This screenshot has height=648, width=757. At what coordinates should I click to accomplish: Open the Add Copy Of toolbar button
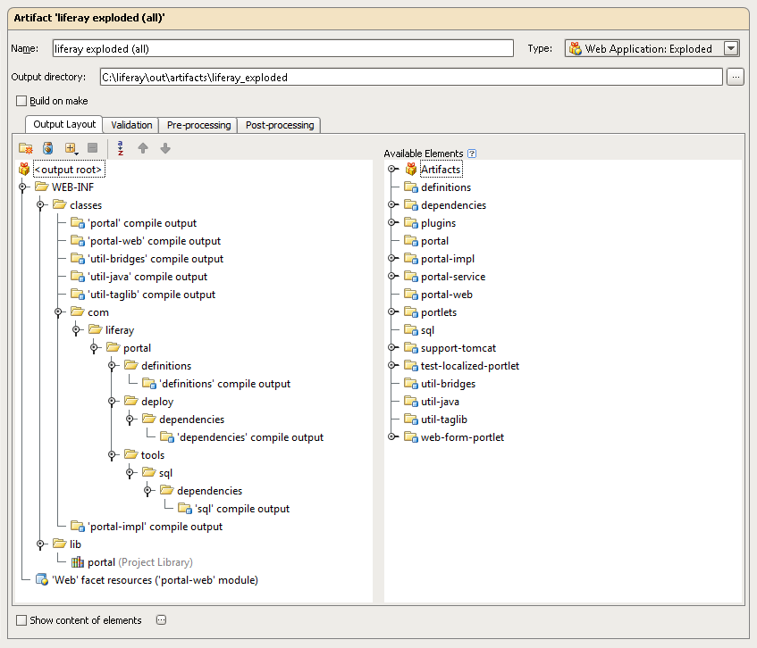click(x=71, y=148)
